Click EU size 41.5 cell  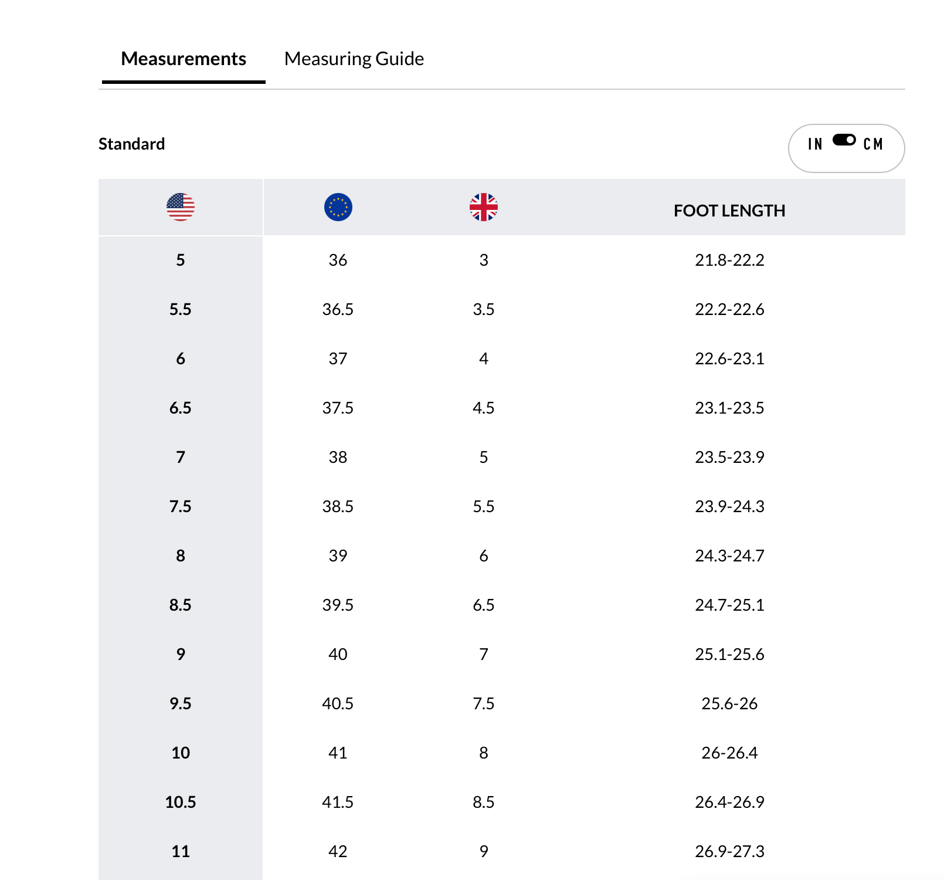338,802
